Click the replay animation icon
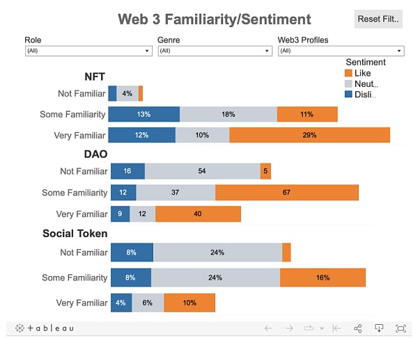418x338 pixels. (x=309, y=328)
